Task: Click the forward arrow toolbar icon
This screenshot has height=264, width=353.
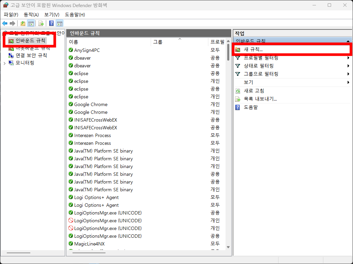Action: (12, 23)
